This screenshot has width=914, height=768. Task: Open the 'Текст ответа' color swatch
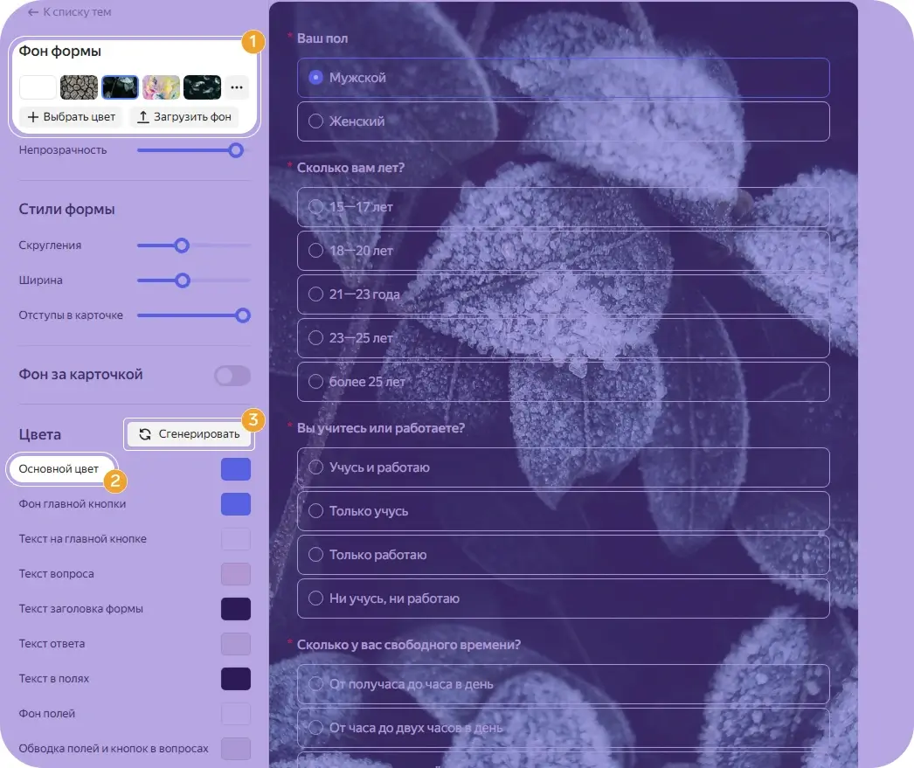pos(236,644)
